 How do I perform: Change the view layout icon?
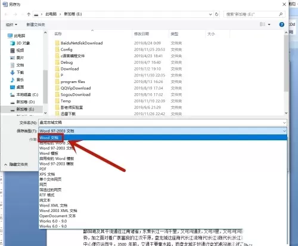(262, 24)
